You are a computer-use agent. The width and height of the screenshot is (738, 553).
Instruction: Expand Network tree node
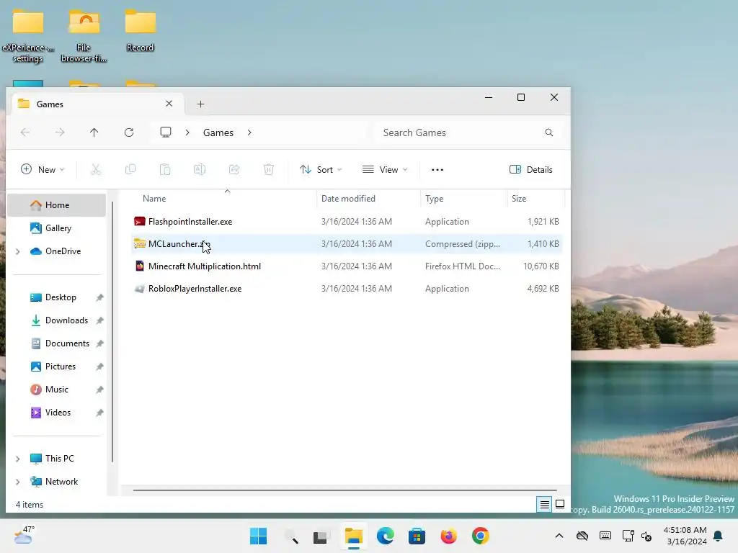tap(18, 482)
